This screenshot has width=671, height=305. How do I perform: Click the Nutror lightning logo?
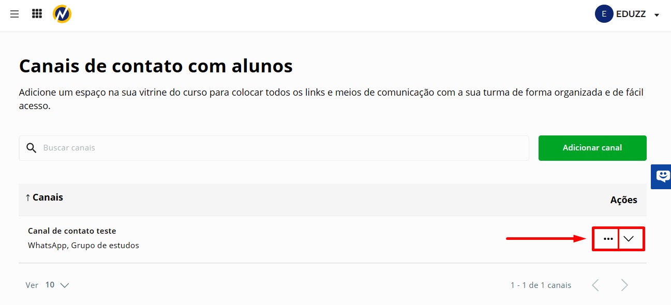coord(62,14)
